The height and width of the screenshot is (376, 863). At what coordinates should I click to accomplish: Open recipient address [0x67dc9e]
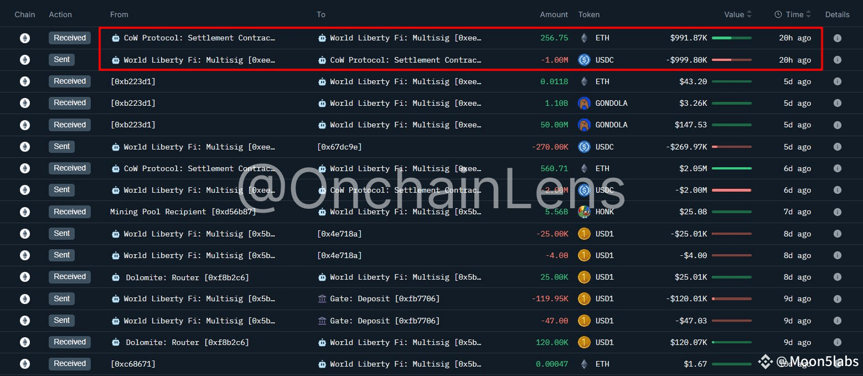(339, 147)
